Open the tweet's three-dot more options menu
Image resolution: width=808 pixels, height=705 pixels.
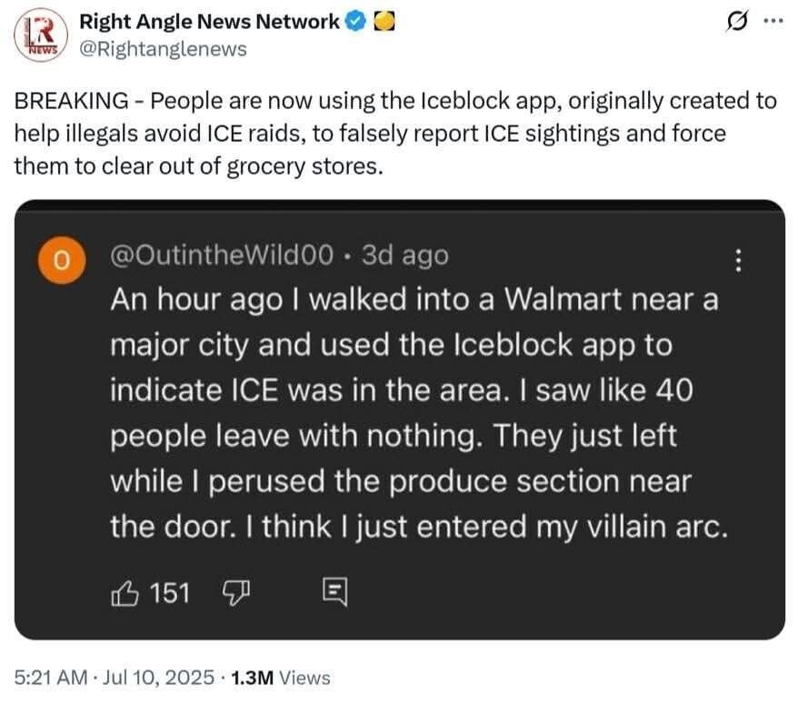(772, 22)
